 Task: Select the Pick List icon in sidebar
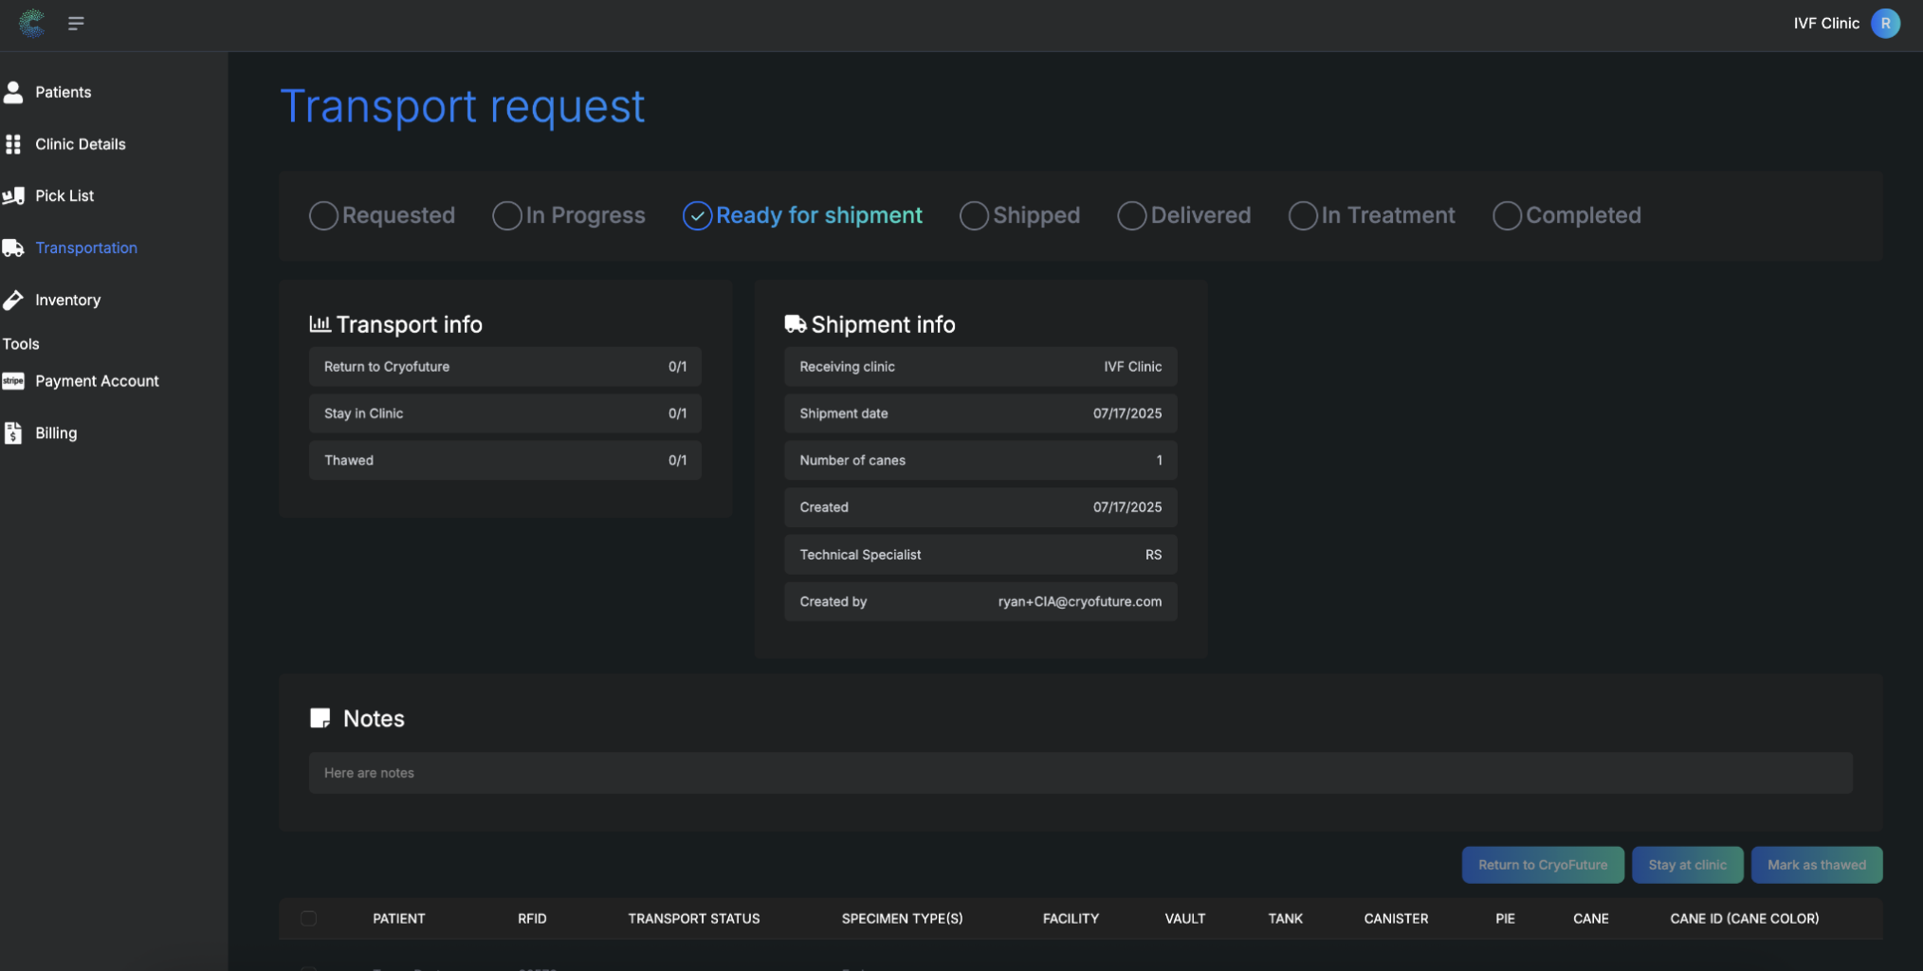[12, 195]
